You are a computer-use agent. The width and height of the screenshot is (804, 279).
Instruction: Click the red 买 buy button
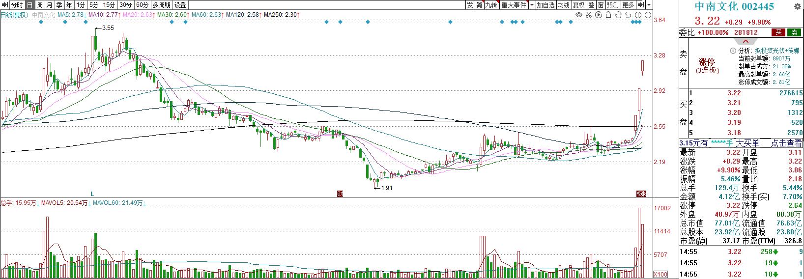[778, 32]
